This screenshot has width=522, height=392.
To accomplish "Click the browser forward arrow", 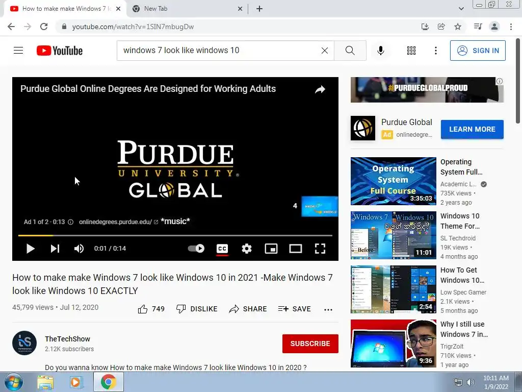I will point(28,27).
